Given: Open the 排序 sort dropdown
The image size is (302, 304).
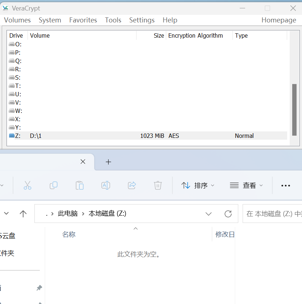Looking at the screenshot, I should click(x=198, y=186).
